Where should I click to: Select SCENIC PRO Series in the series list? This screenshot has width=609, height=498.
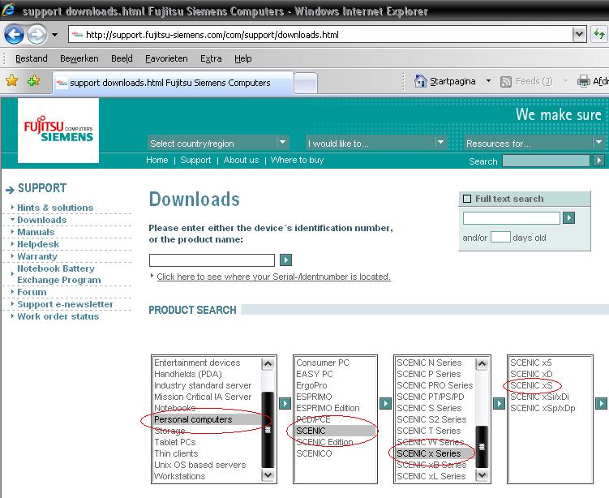pyautogui.click(x=435, y=385)
